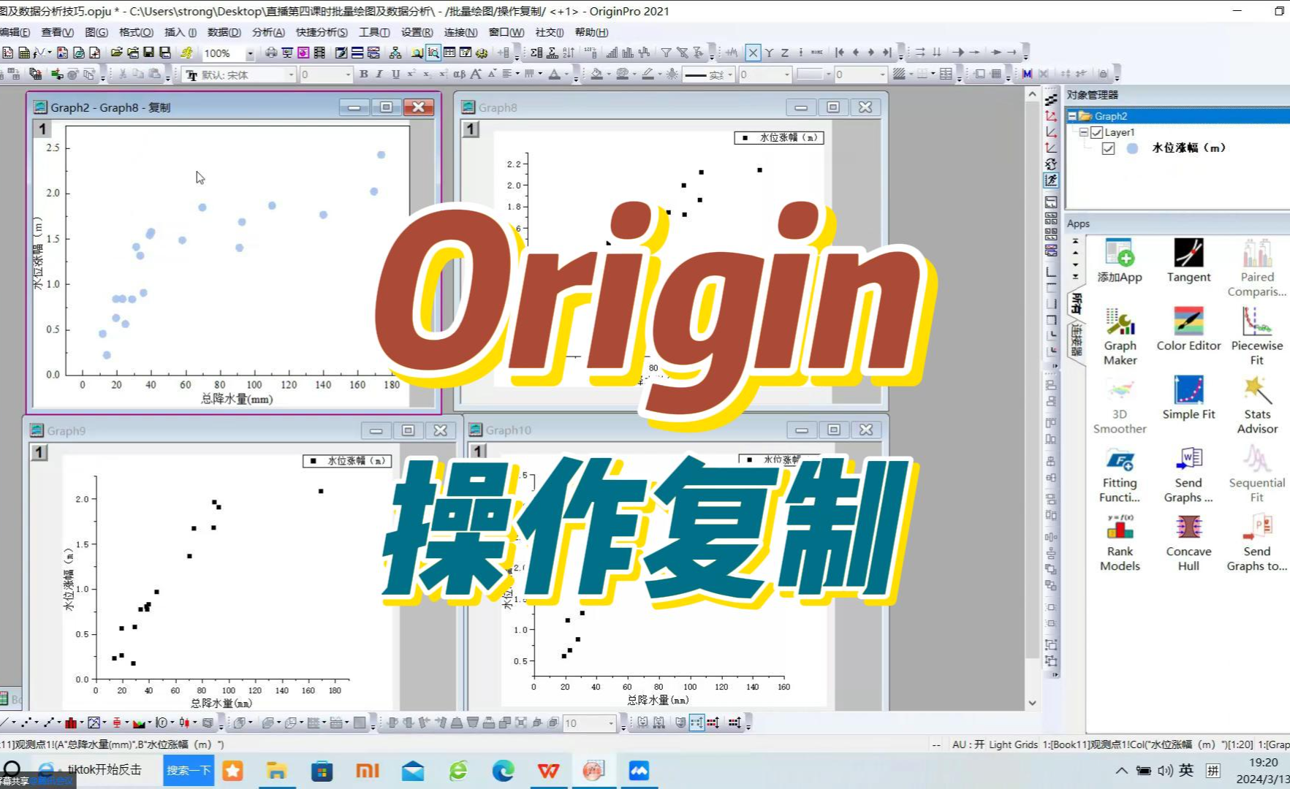Collapse the Layer1 tree node
Viewport: 1290px width, 789px height.
pos(1084,132)
